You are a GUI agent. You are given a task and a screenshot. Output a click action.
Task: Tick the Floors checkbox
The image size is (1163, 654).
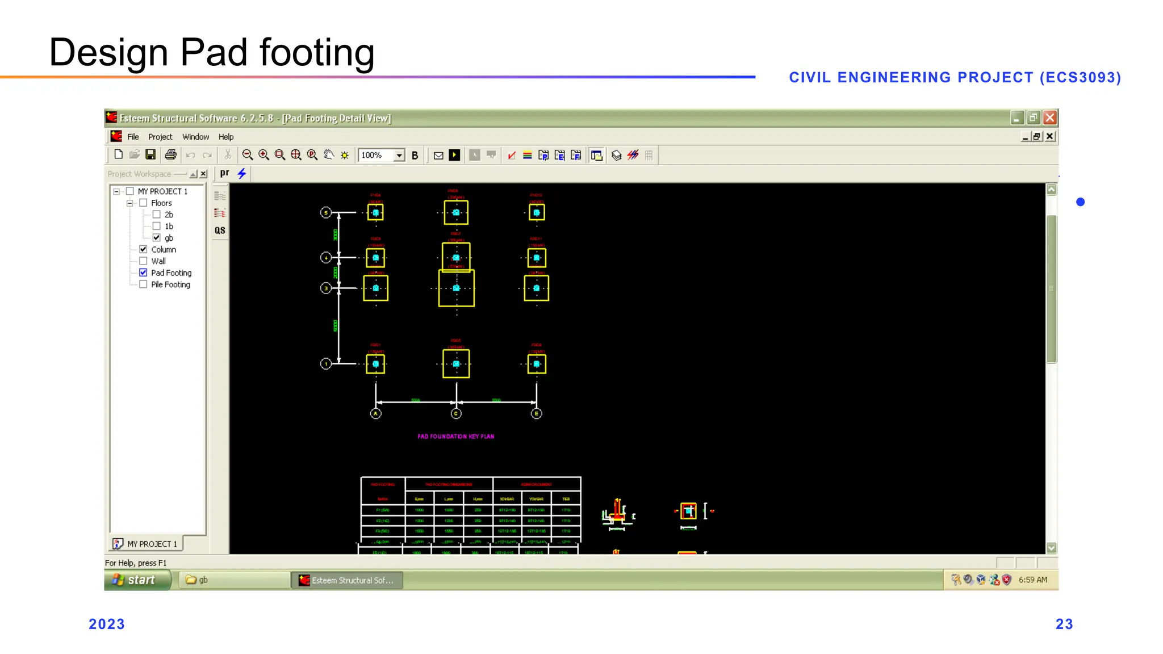coord(143,203)
